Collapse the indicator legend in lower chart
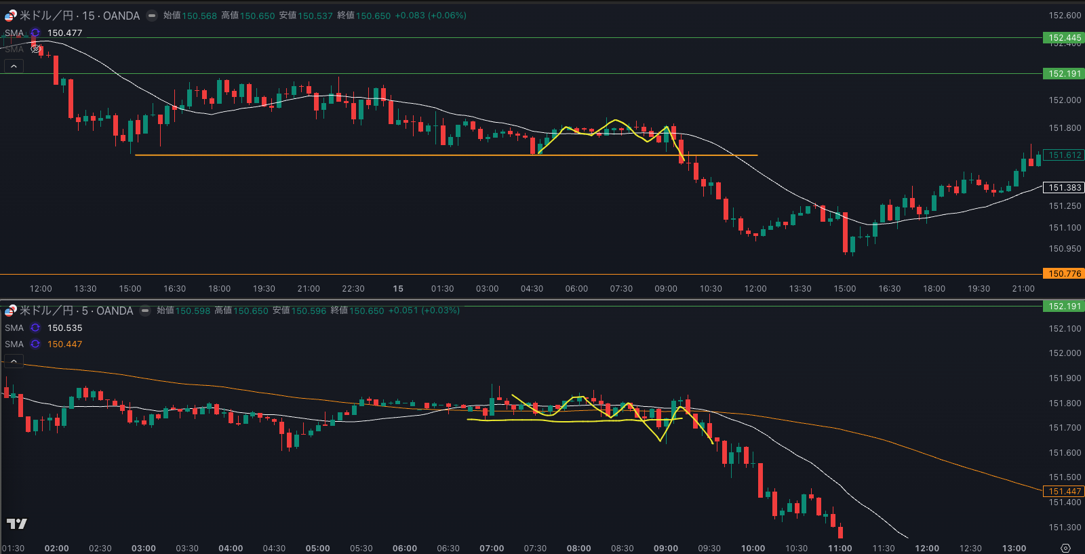This screenshot has width=1085, height=554. 14,361
